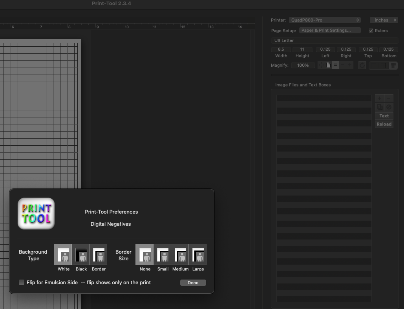Open the Printer dropdown showing QuadP800-Pro
The height and width of the screenshot is (309, 404).
324,20
